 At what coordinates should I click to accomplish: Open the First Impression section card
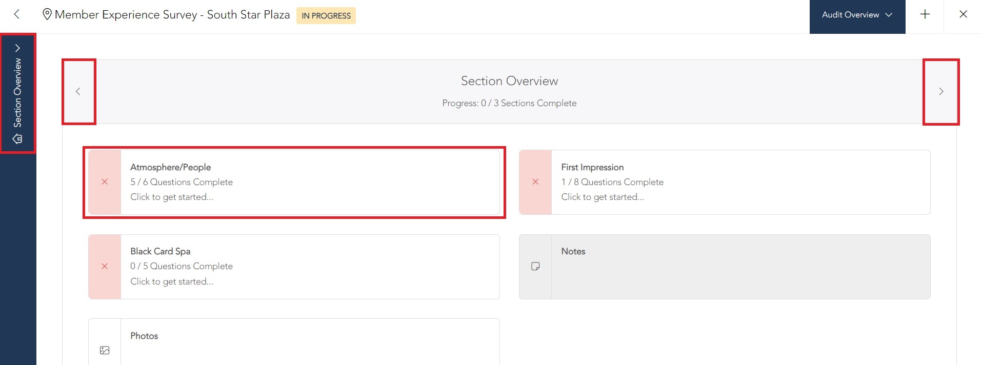725,182
